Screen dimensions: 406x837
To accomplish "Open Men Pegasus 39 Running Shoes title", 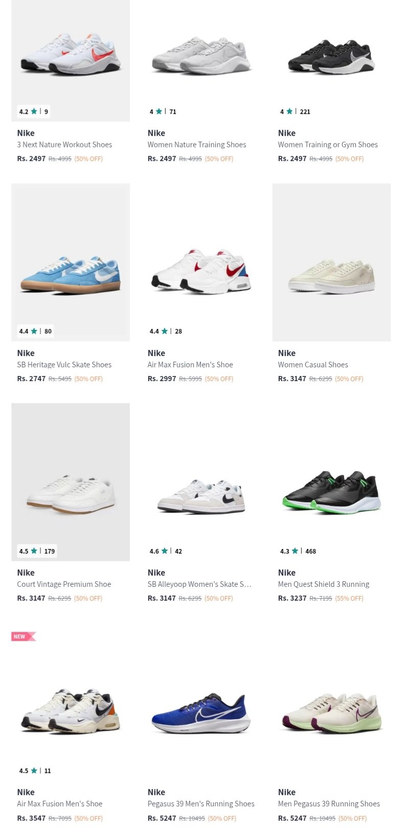I will coord(329,804).
